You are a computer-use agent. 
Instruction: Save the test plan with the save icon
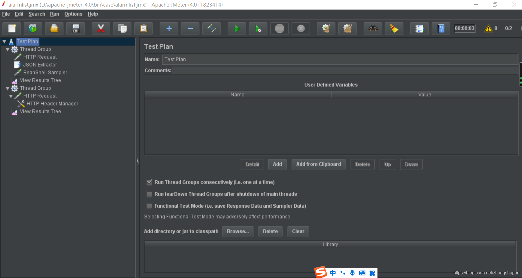[x=75, y=28]
